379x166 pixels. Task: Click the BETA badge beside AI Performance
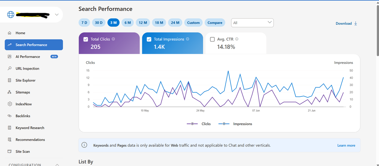54,56
